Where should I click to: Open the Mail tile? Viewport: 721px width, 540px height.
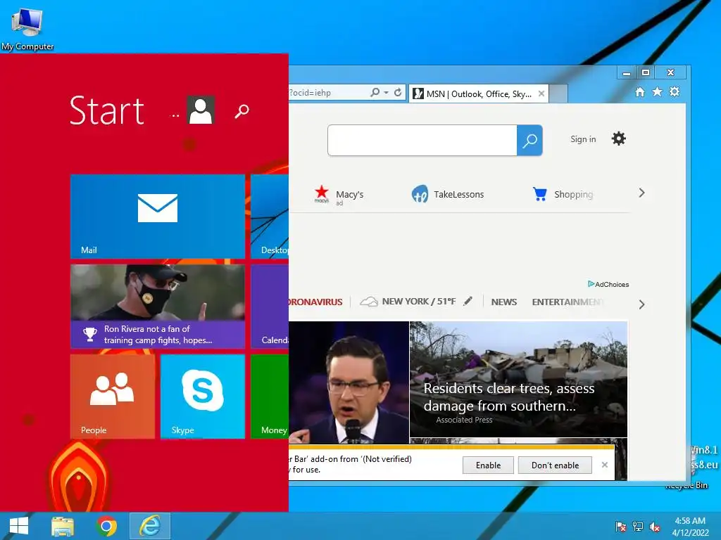pos(157,217)
